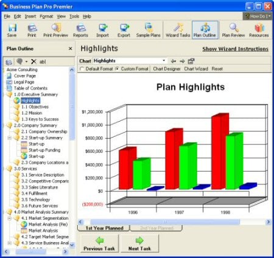The height and width of the screenshot is (258, 274).
Task: Click the outline scrollbar up arrow
Action: [72, 70]
